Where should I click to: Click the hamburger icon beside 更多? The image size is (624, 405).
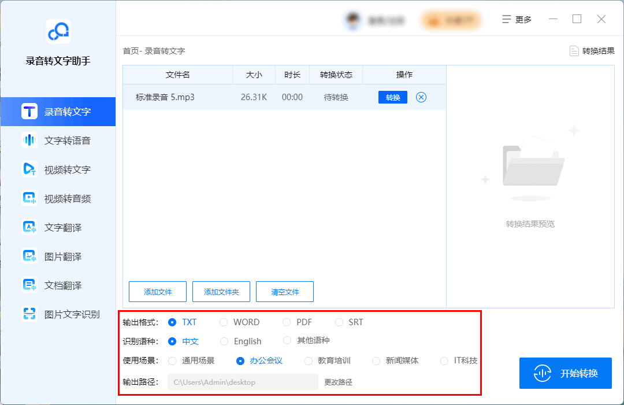tap(506, 19)
